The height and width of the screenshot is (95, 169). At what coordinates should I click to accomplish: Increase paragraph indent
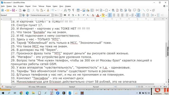coord(143,15)
